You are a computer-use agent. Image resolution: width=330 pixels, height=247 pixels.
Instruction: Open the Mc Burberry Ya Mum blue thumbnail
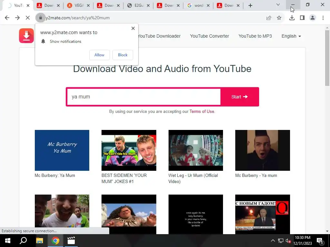(x=62, y=151)
